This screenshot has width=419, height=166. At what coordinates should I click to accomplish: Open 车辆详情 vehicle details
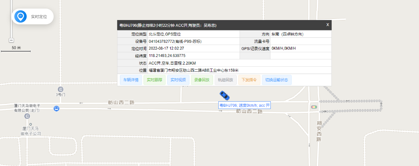[131, 80]
